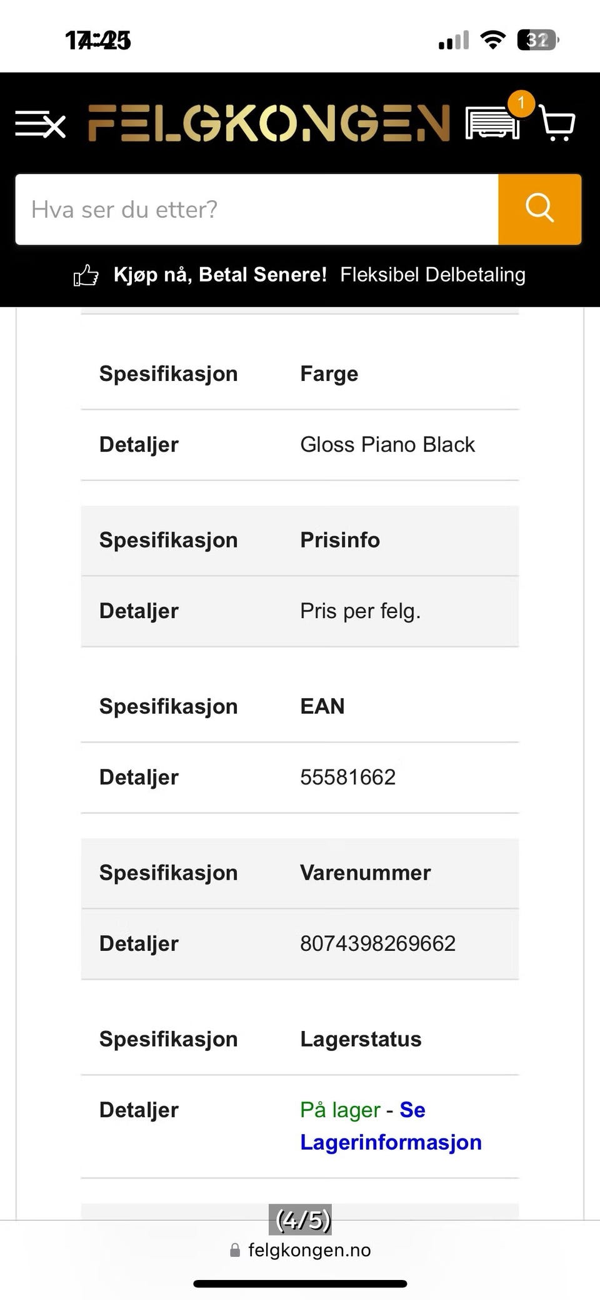Tap 'Kjøp nå, Betal Senere!' banner text

[220, 275]
